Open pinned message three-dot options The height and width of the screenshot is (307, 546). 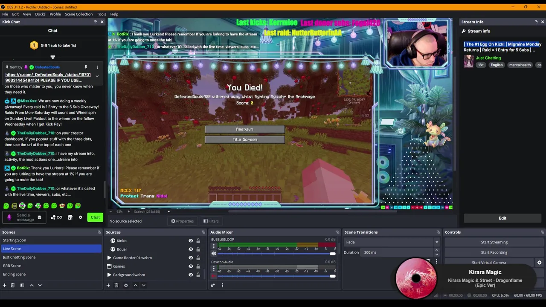pyautogui.click(x=97, y=67)
